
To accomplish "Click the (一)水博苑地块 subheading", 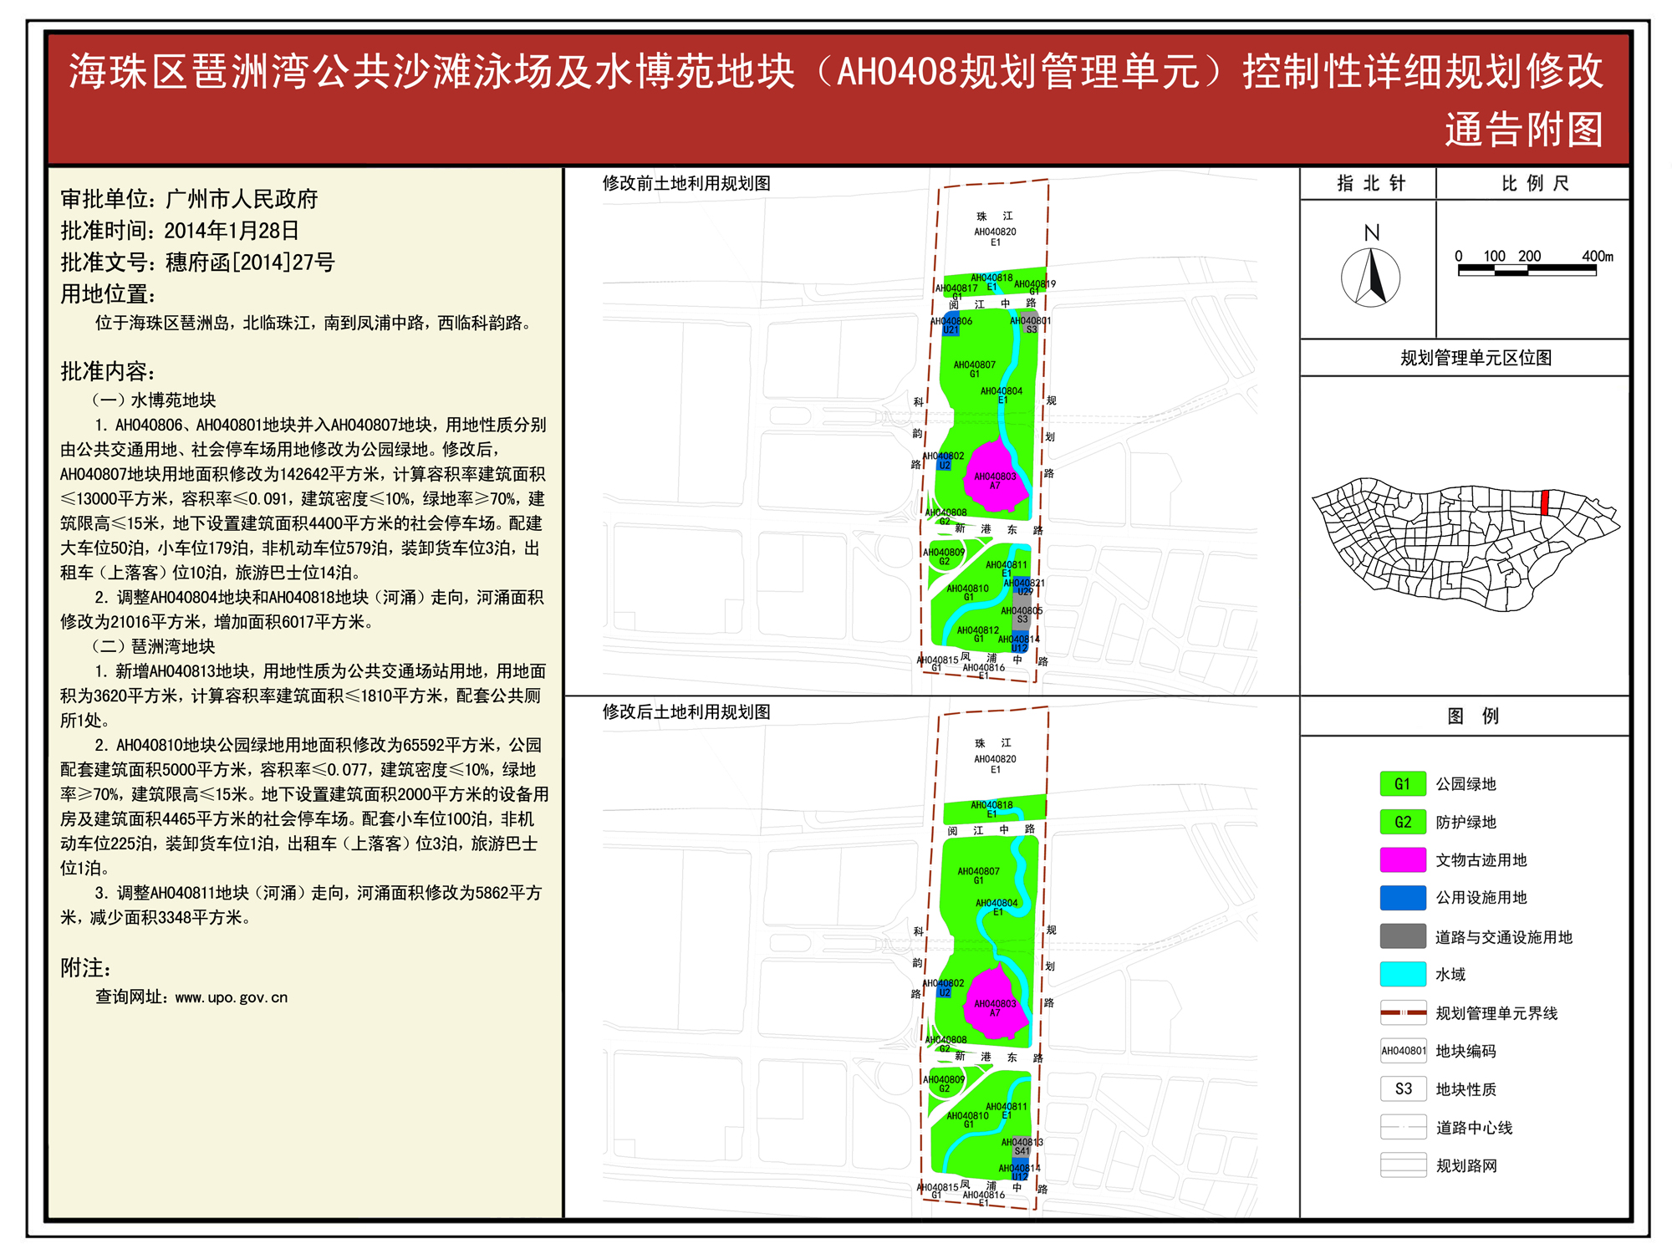I will pyautogui.click(x=154, y=400).
